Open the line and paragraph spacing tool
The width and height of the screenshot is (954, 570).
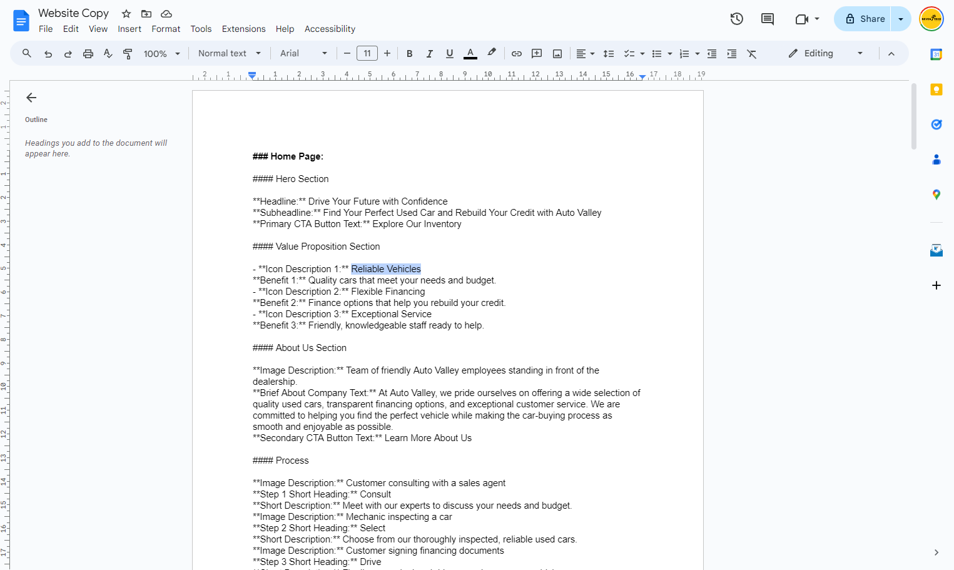click(x=609, y=54)
